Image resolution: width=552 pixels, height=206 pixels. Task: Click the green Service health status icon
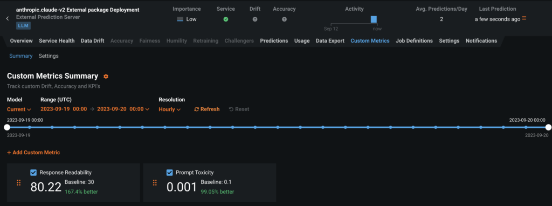tap(226, 19)
